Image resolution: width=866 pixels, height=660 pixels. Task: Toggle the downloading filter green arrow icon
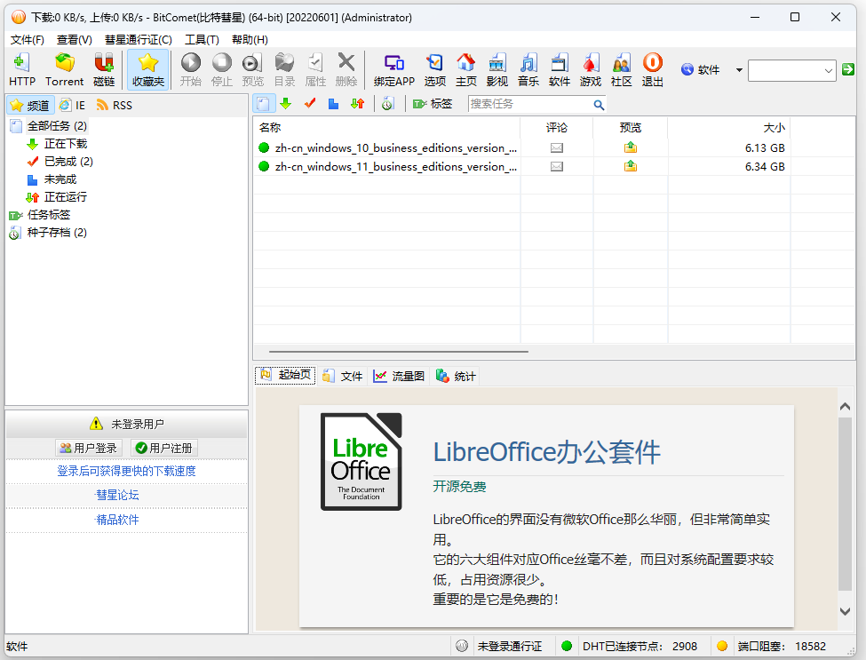point(286,104)
